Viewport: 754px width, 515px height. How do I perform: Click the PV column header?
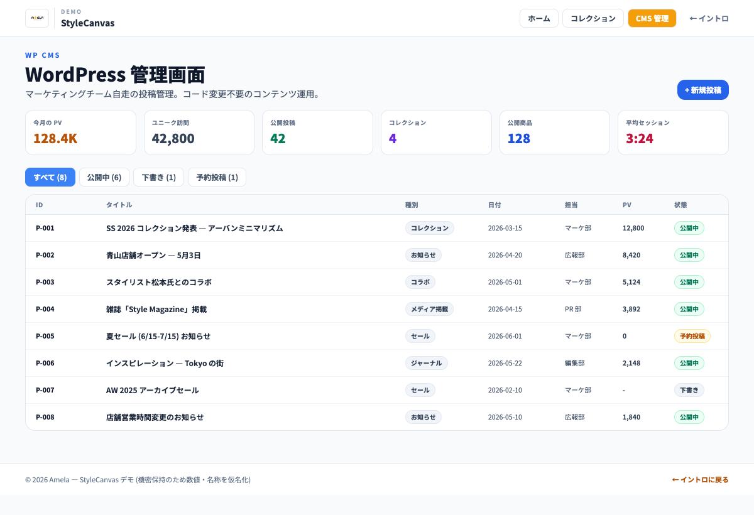[627, 205]
